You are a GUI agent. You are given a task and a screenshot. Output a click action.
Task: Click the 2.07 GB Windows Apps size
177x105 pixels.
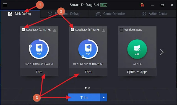(x=137, y=64)
